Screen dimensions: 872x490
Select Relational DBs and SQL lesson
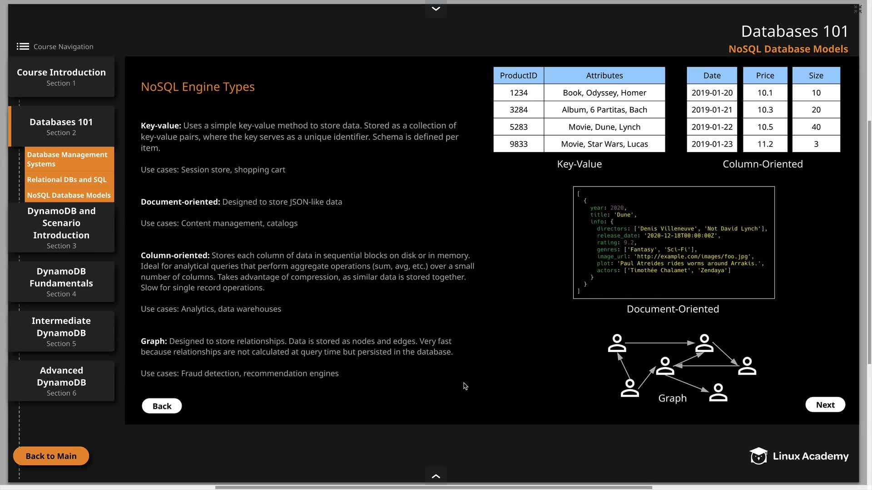pos(67,180)
